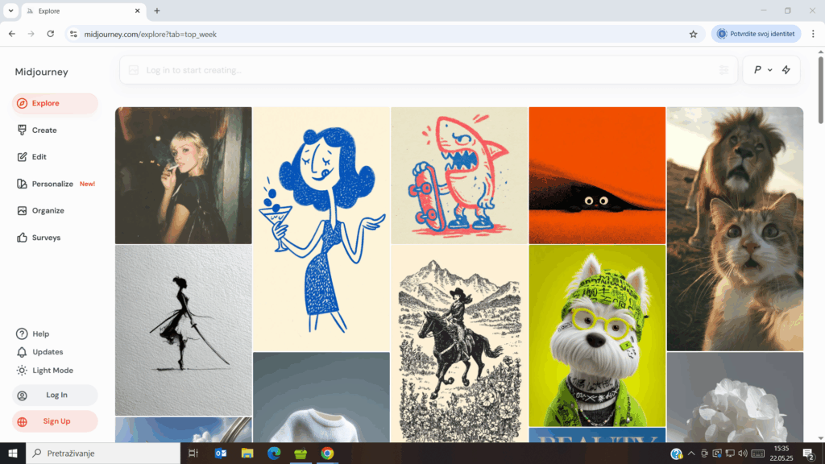Viewport: 825px width, 464px height.
Task: Open the lion and cat selfie image
Action: [735, 229]
